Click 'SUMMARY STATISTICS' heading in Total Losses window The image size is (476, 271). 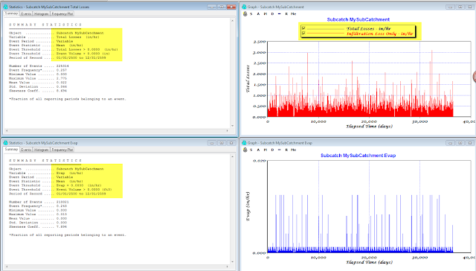pyautogui.click(x=45, y=25)
